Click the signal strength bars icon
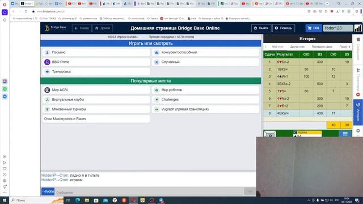The height and width of the screenshot is (204, 363). (358, 28)
